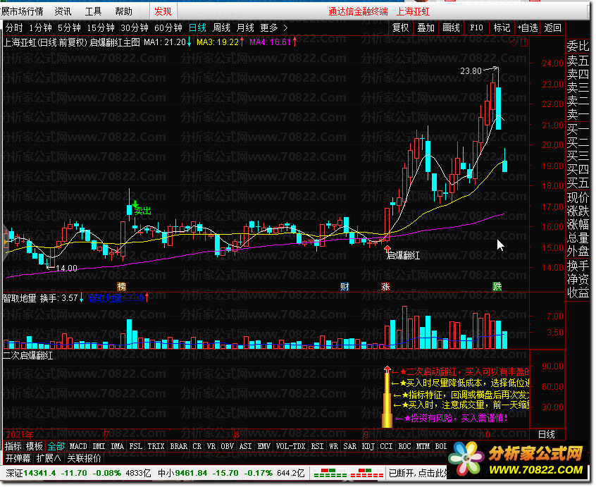The image size is (596, 487).
Task: Click the 涨 event marker
Action: click(386, 287)
